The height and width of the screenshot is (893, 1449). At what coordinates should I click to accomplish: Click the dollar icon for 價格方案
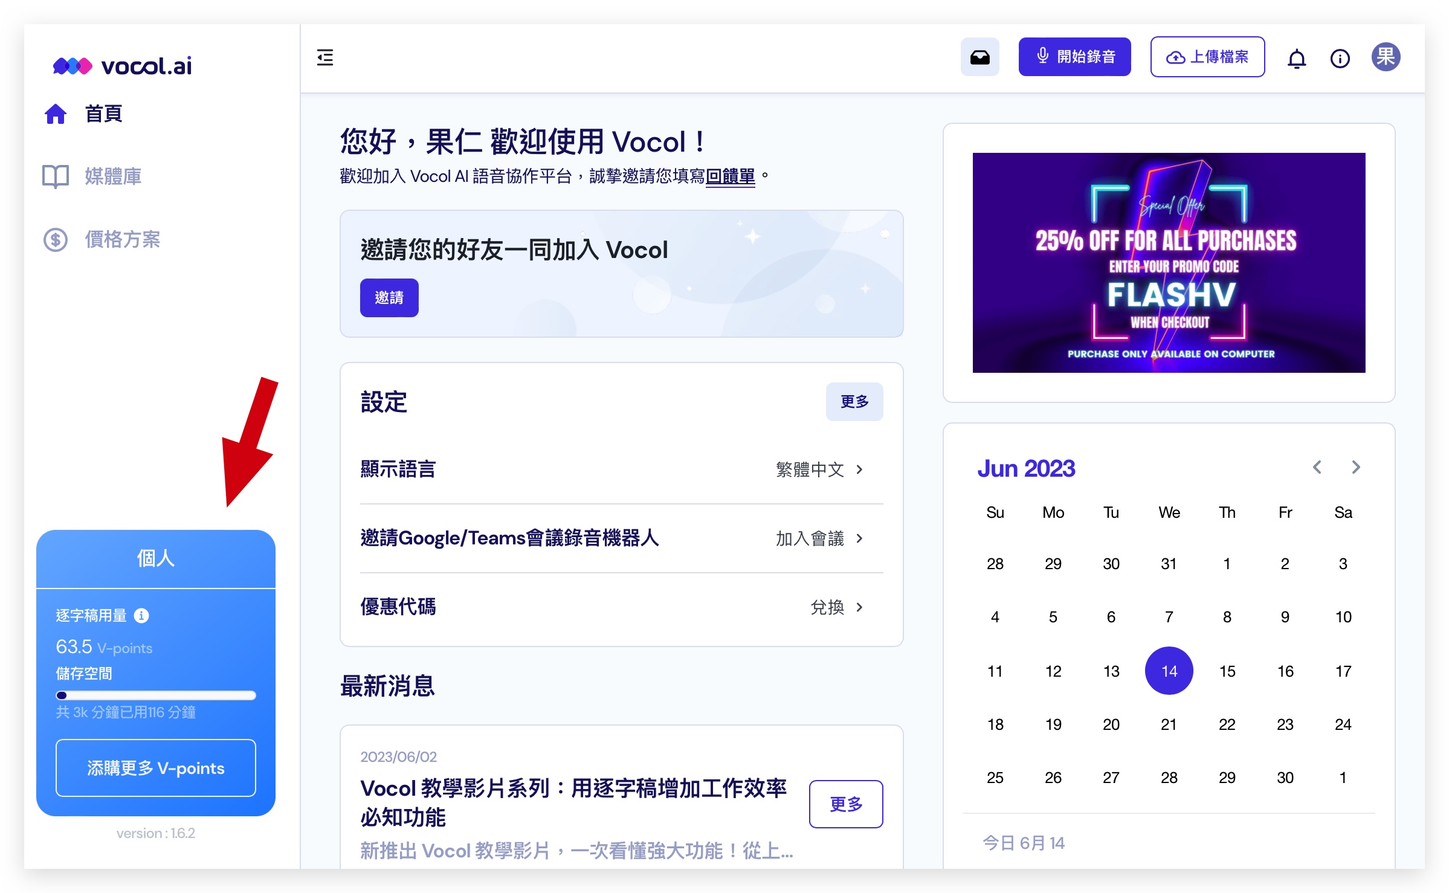[x=56, y=239]
